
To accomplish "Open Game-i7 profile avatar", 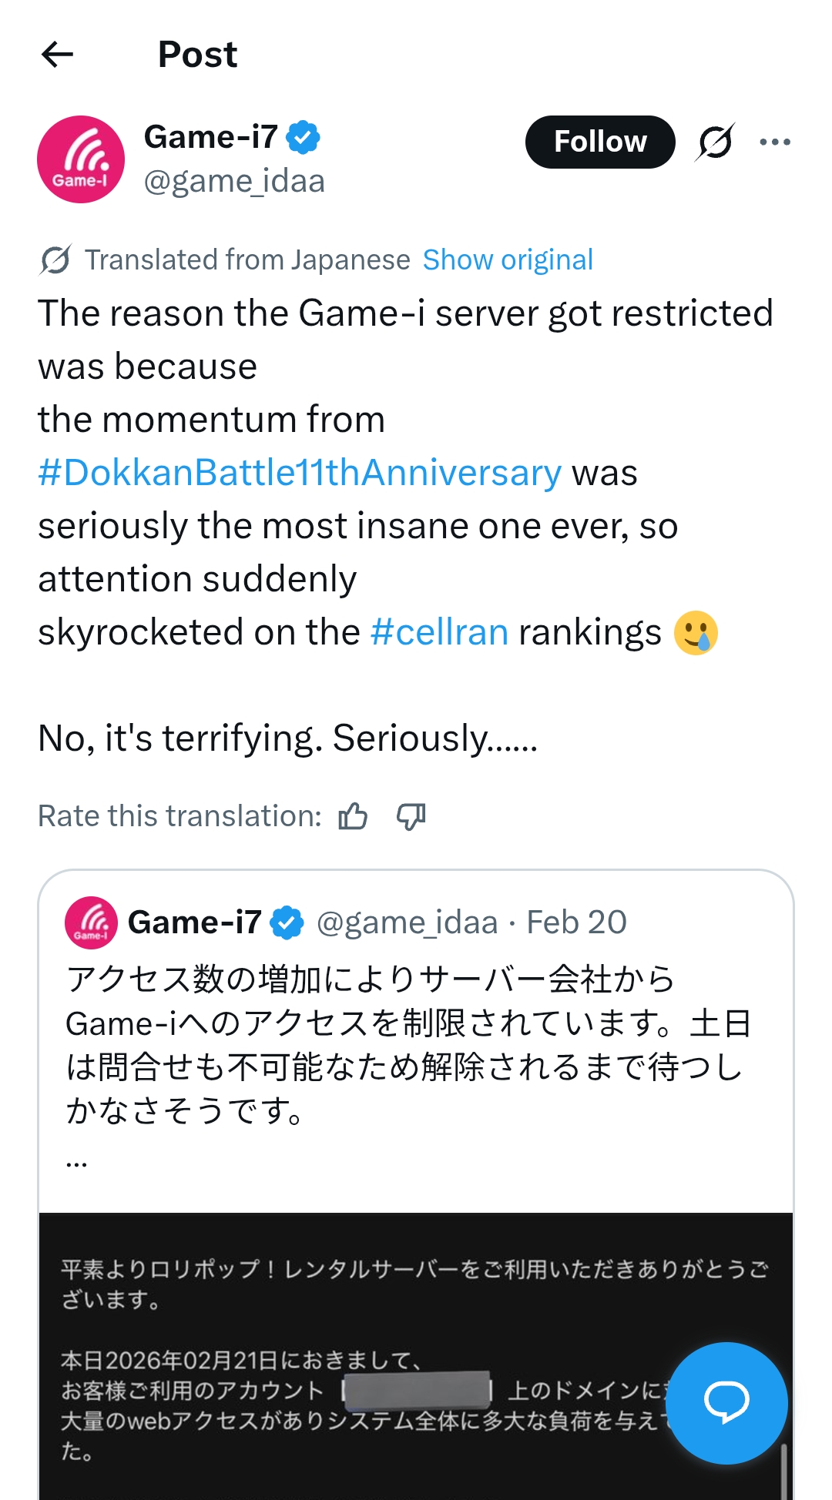I will [x=81, y=159].
